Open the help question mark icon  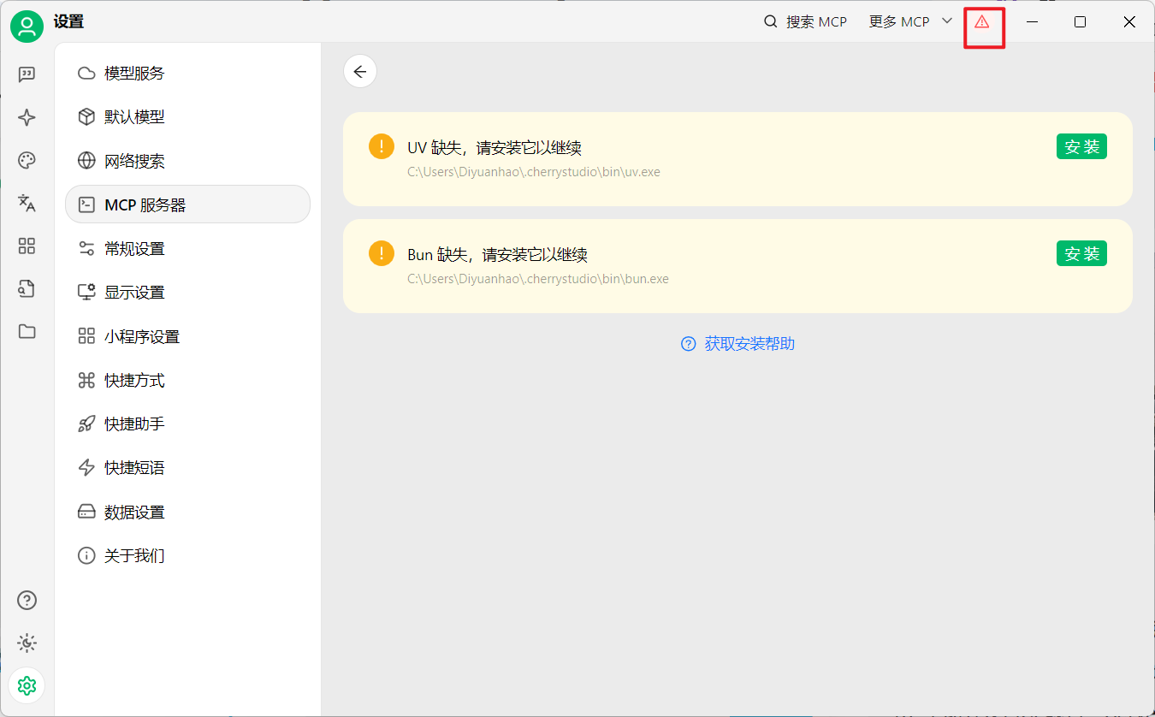pos(27,600)
